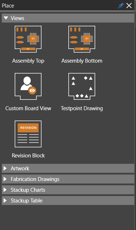Click the Views section header text
Screen dimensions: 136x230
(18, 18)
